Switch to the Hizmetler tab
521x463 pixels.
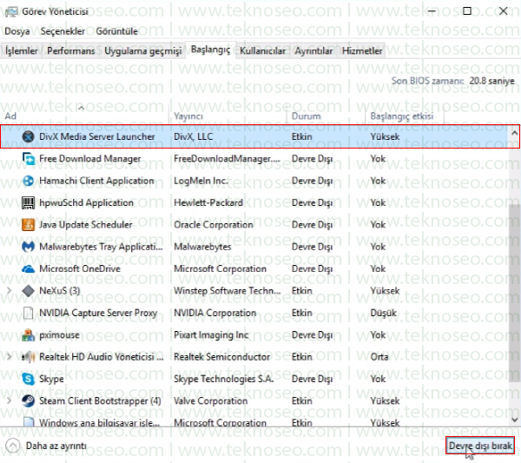tap(362, 51)
